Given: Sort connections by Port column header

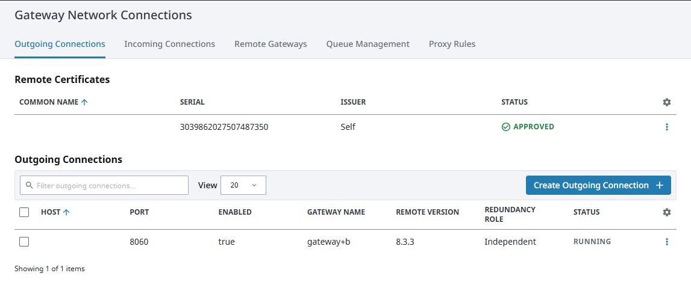Looking at the screenshot, I should [139, 212].
